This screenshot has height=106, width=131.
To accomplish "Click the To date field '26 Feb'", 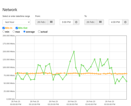I will (91, 22).
